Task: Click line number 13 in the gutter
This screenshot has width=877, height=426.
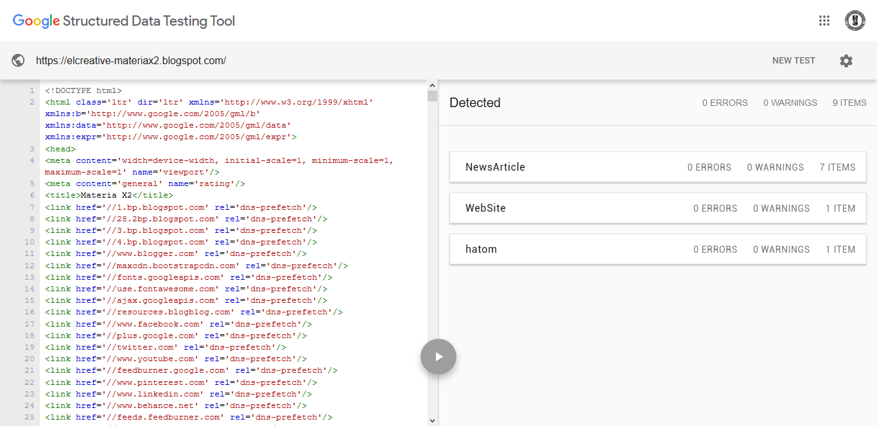Action: click(30, 277)
